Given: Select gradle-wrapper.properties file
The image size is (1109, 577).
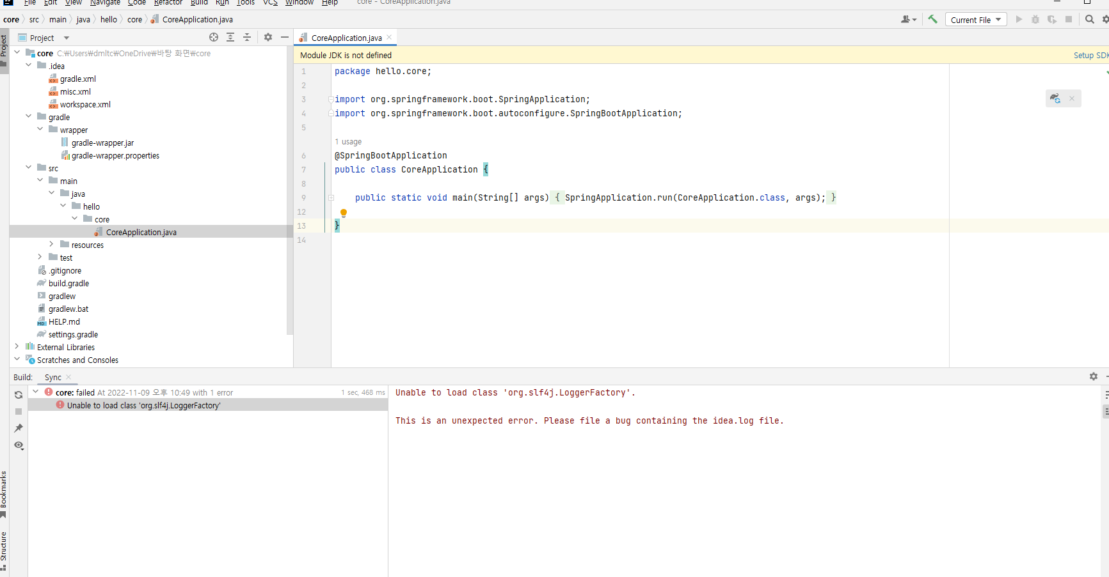Looking at the screenshot, I should click(x=115, y=155).
